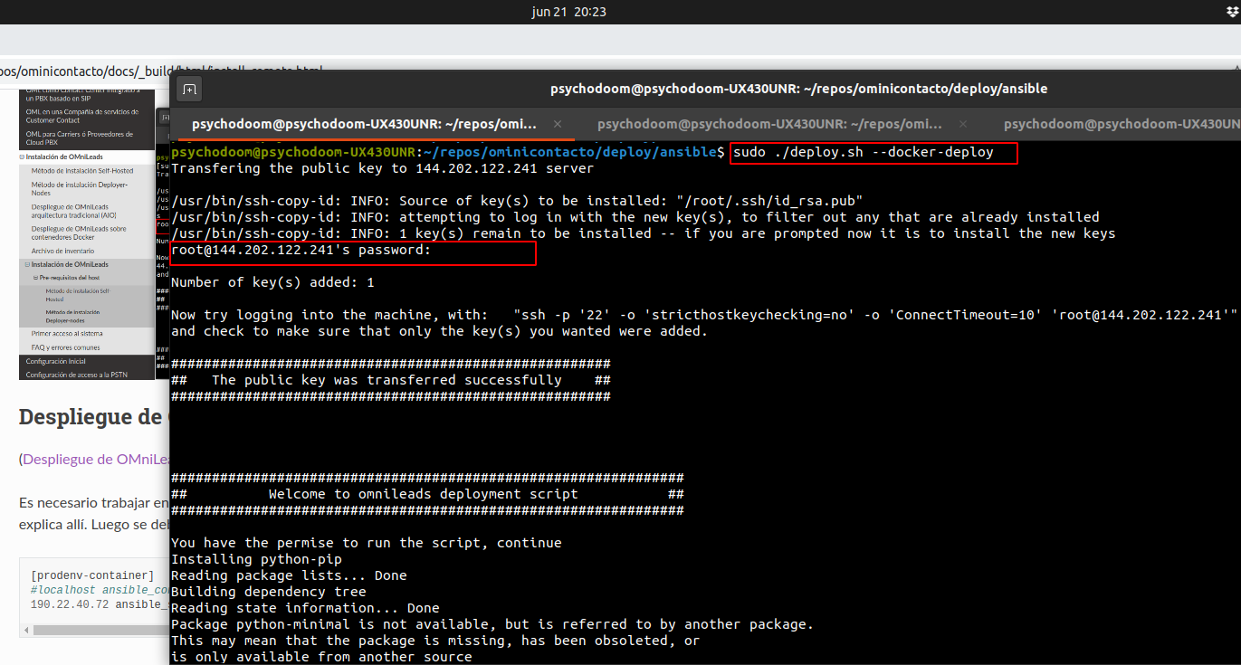Click the 'Installing python-pip' terminal line
This screenshot has width=1241, height=665.
tap(256, 559)
